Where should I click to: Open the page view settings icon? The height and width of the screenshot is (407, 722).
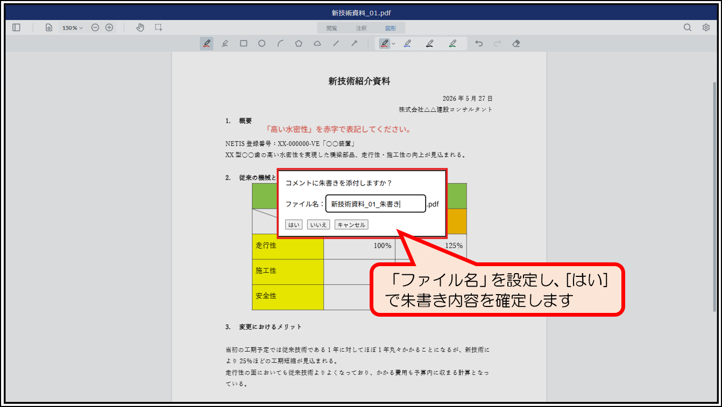pyautogui.click(x=49, y=27)
